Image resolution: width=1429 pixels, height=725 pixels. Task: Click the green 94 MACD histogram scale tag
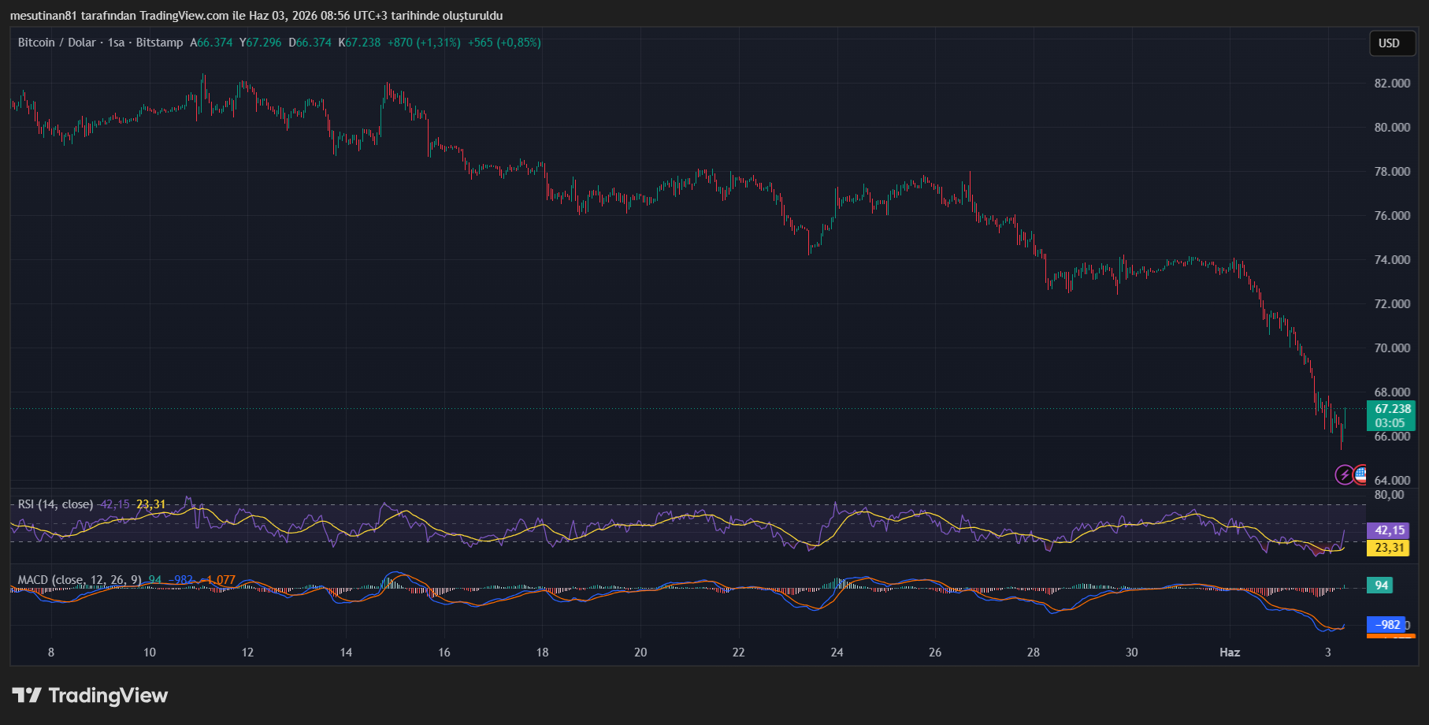click(1380, 586)
